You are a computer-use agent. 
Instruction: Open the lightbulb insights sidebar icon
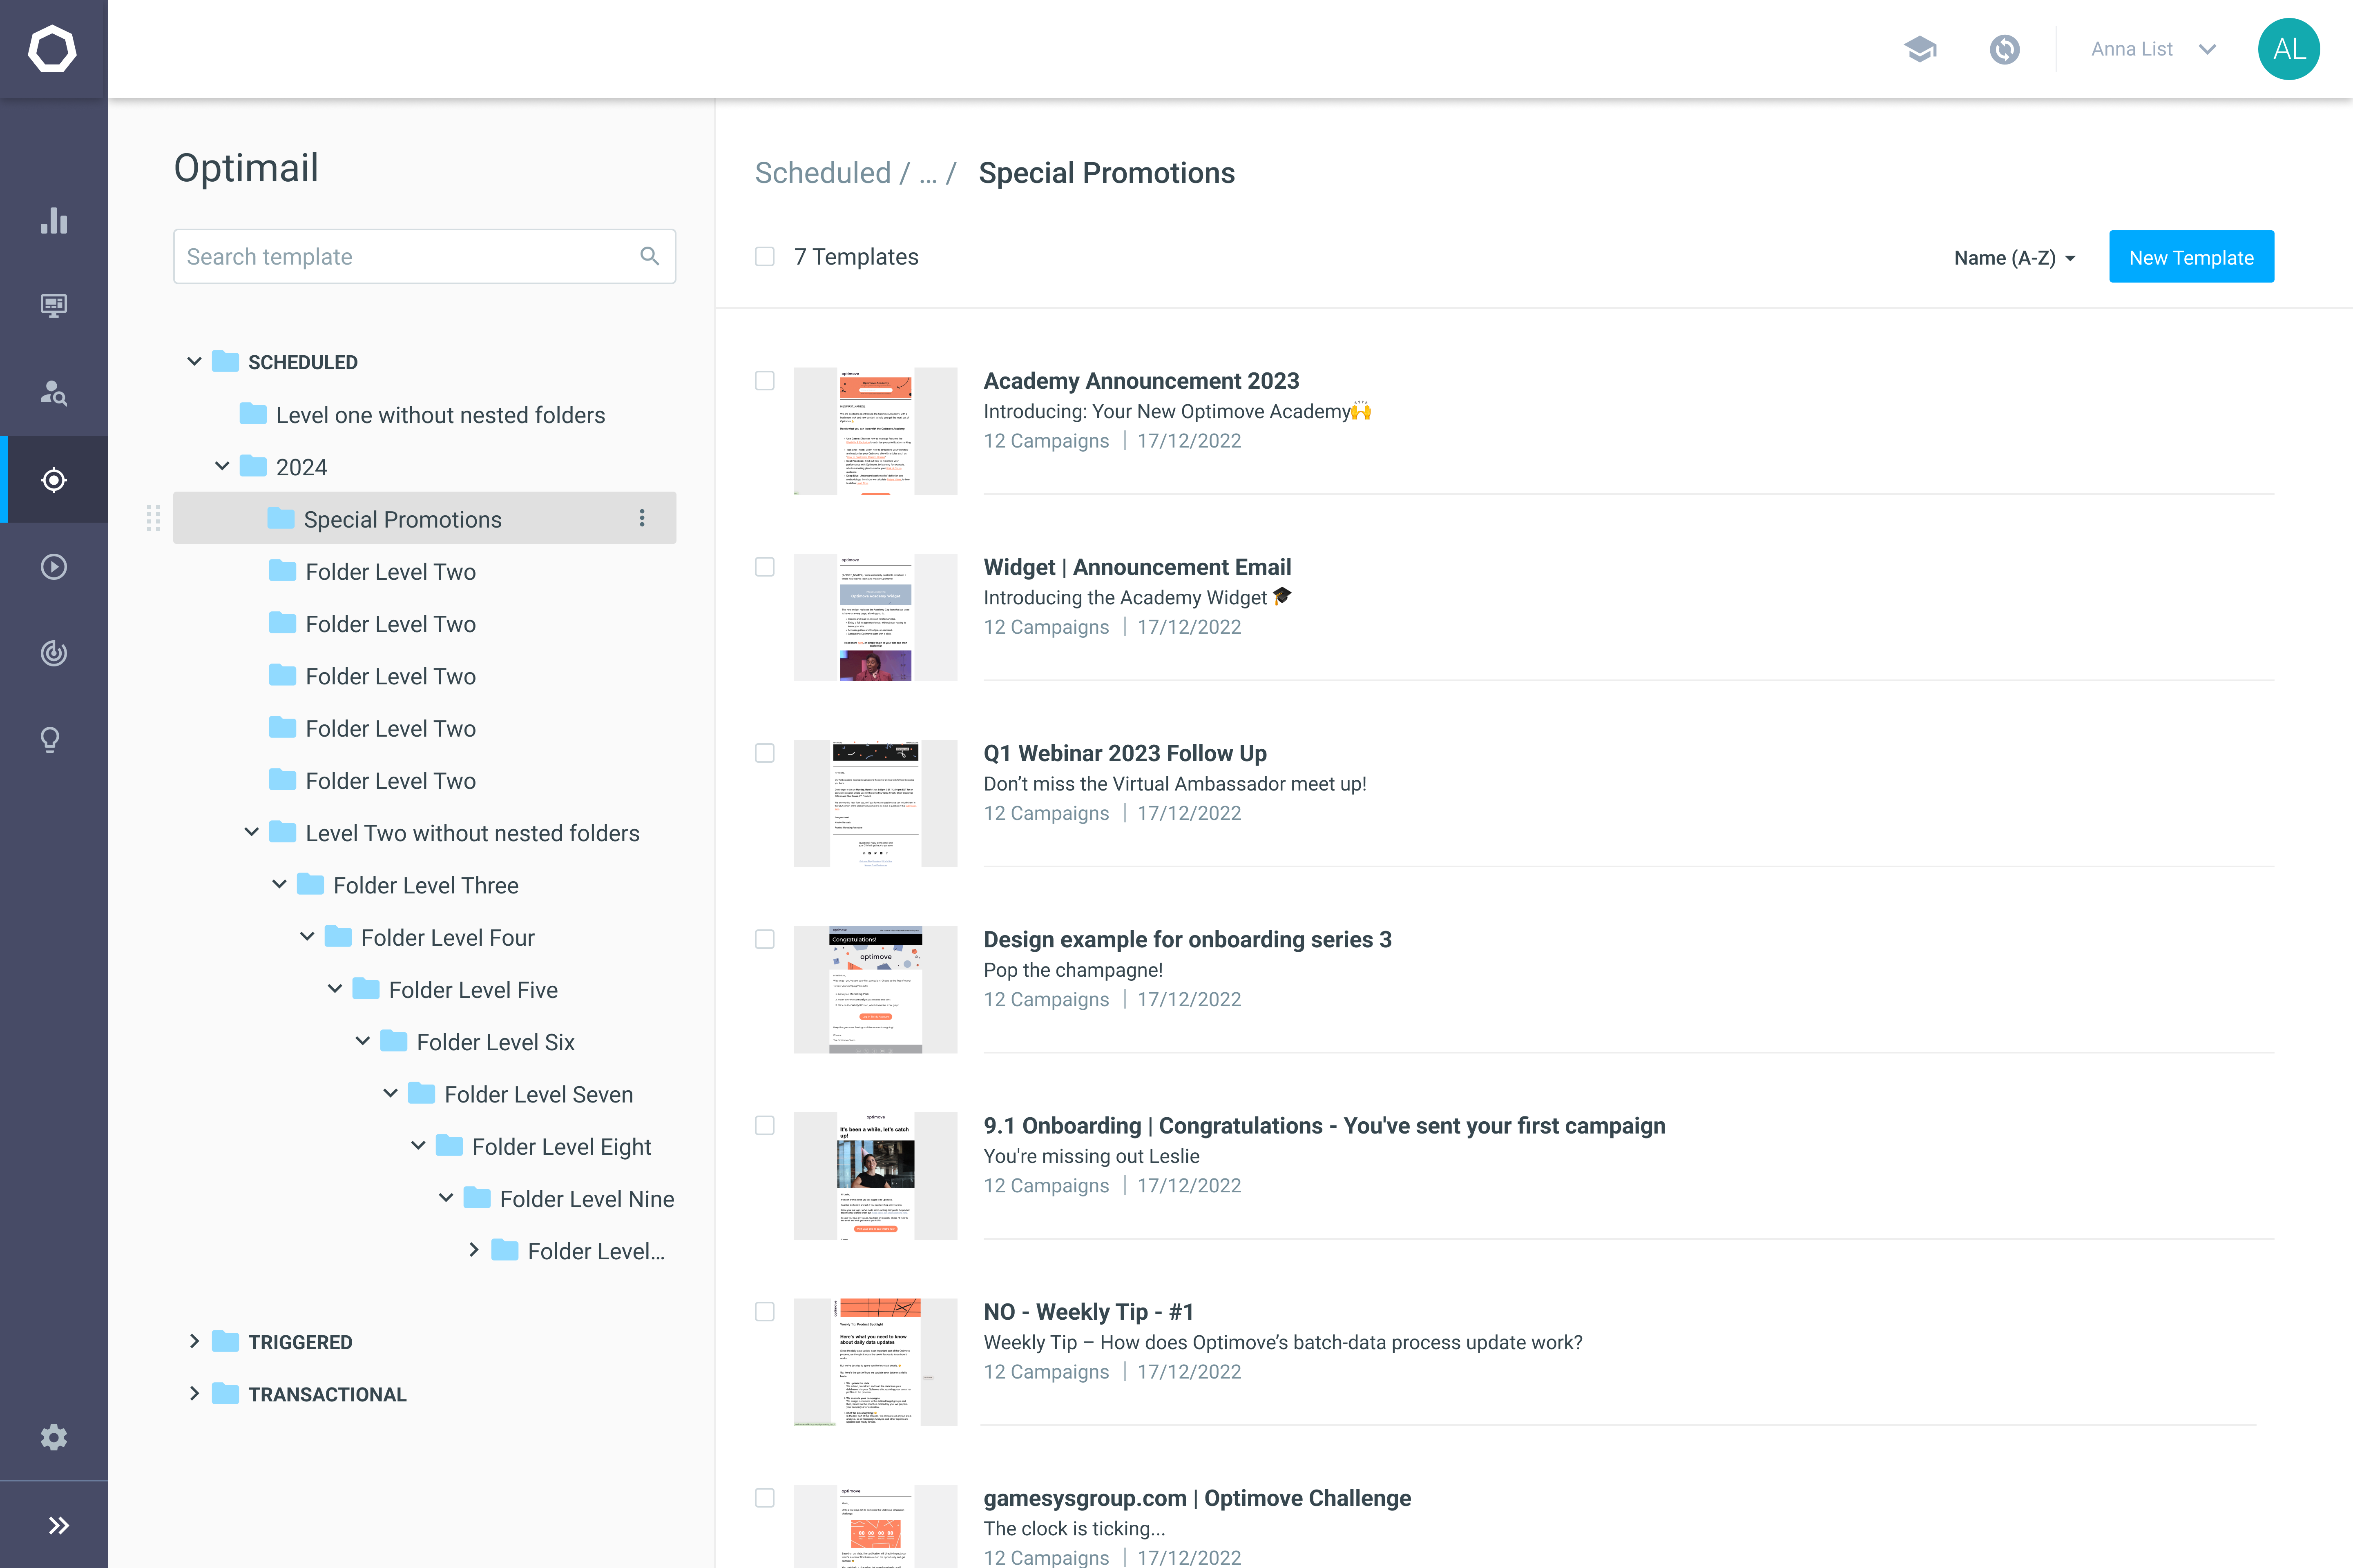pos(50,740)
